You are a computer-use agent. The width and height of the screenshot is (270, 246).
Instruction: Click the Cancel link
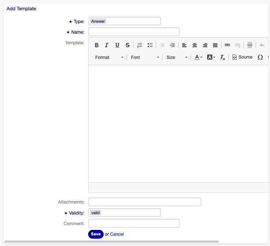tap(117, 234)
